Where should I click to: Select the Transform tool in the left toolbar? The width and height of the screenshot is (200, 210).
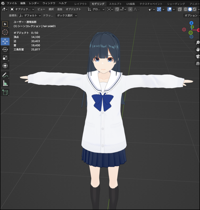coord(5,66)
